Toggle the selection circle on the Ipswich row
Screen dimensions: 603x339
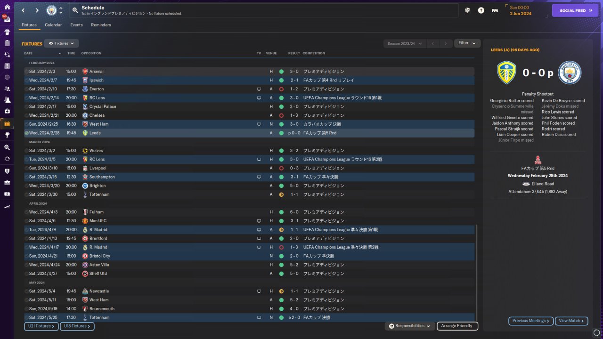[x=27, y=81]
